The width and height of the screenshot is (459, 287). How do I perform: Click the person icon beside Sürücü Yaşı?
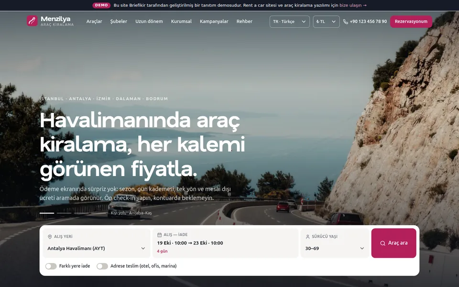click(x=307, y=237)
